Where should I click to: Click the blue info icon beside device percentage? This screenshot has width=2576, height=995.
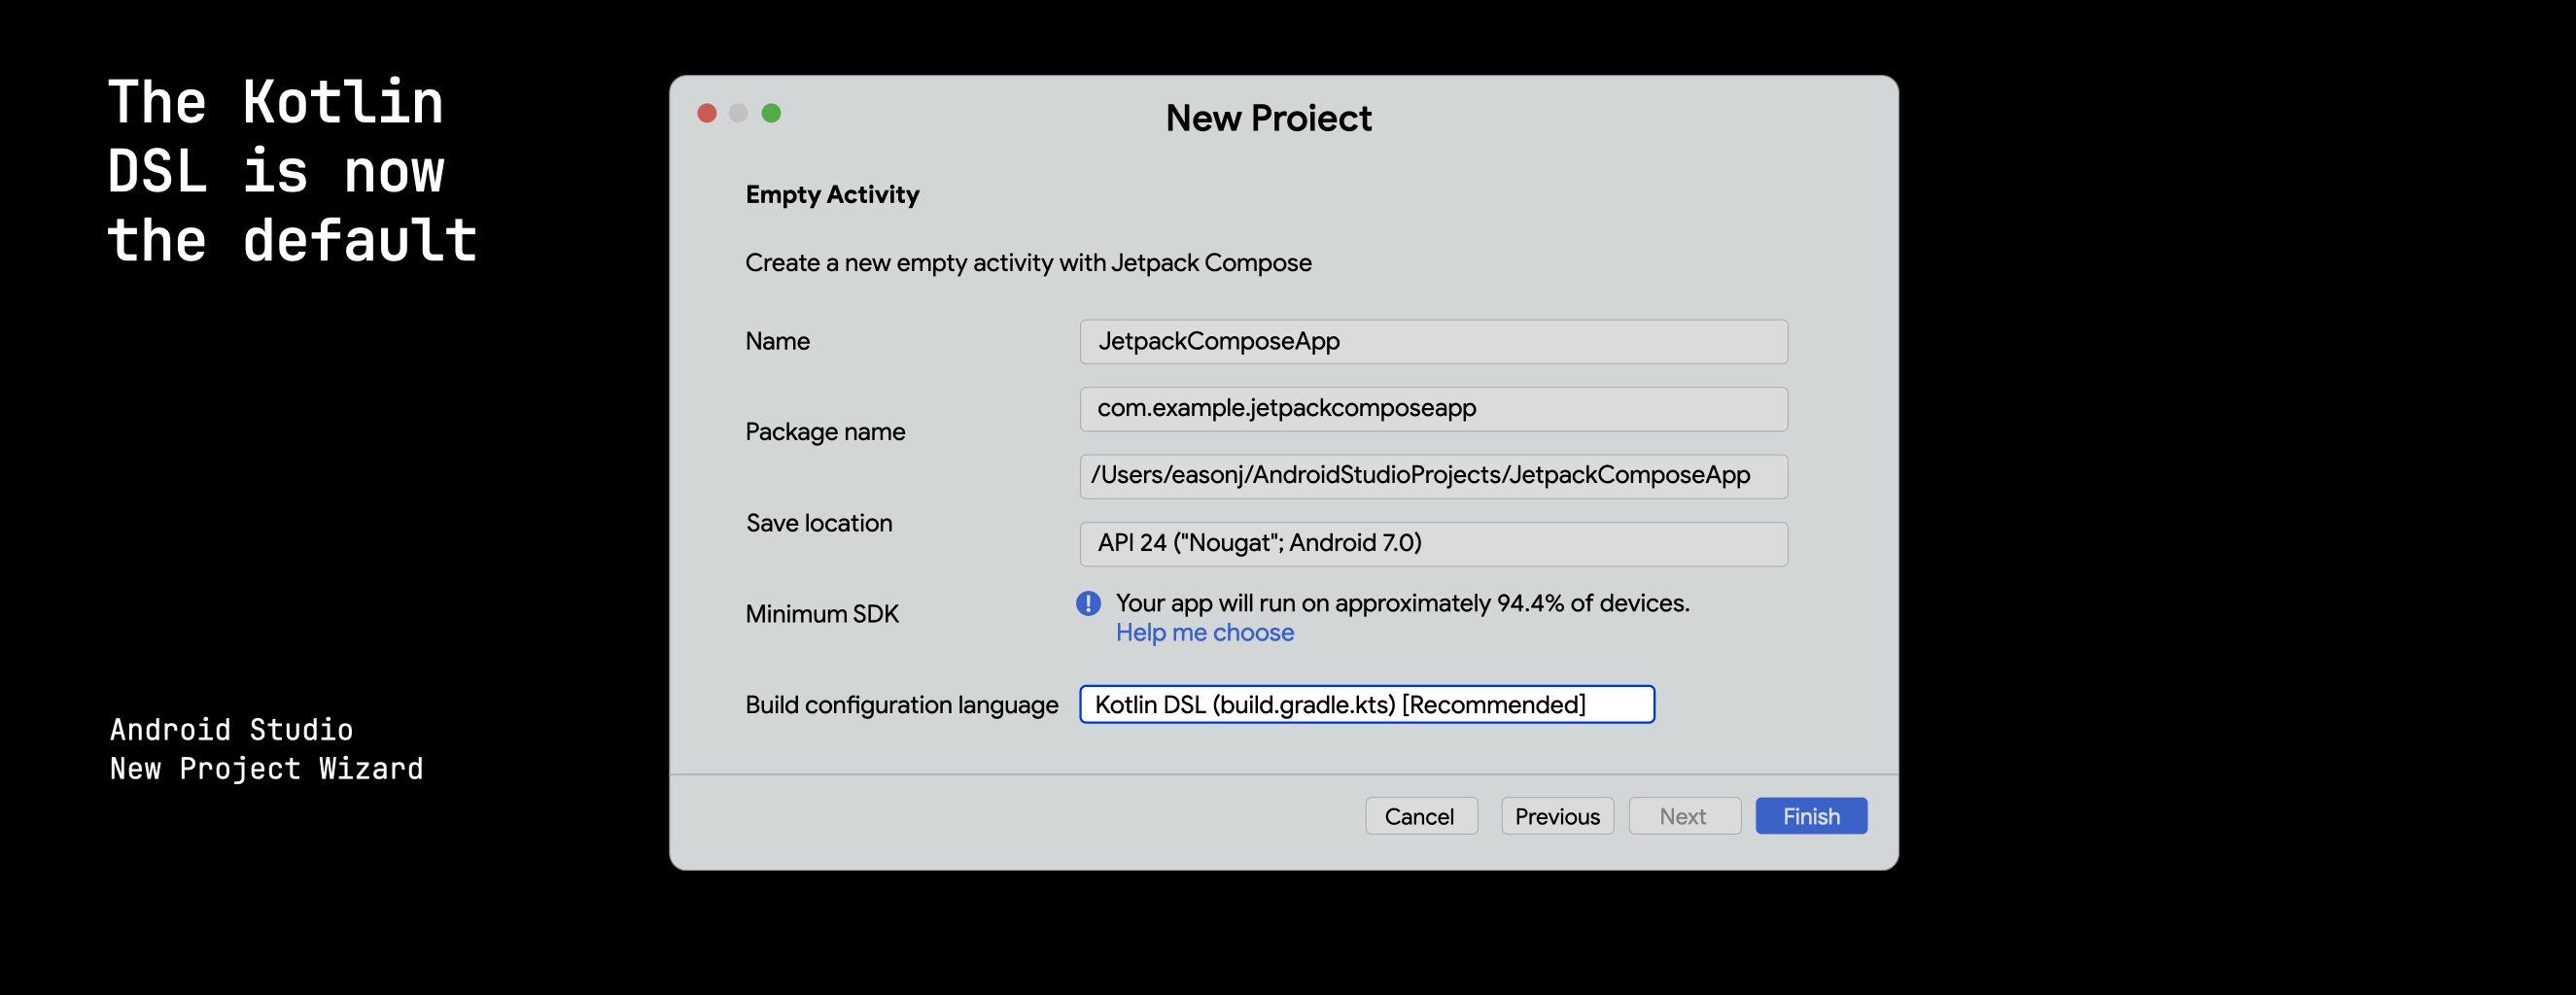pyautogui.click(x=1088, y=603)
